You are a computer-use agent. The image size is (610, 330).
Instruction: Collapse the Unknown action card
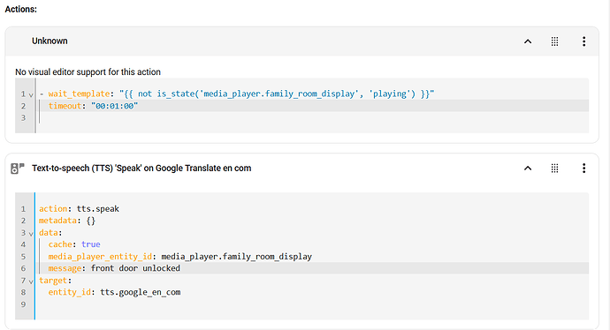(528, 41)
